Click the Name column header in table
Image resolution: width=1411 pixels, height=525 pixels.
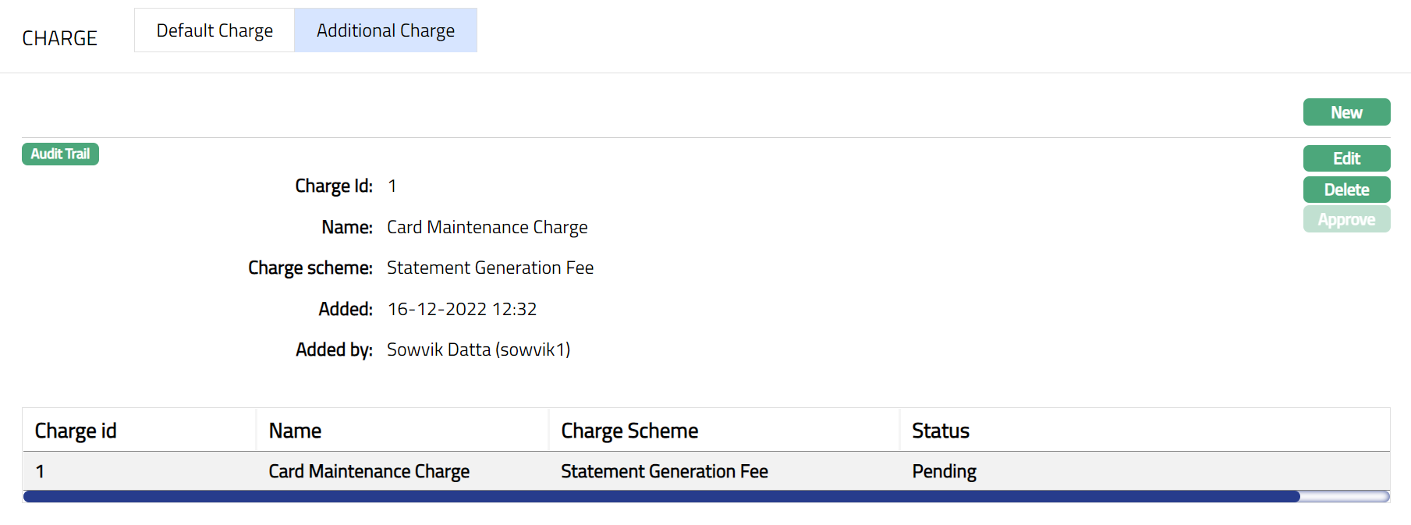click(x=295, y=431)
